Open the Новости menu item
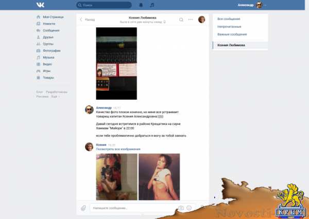309x219 pixels. tap(49, 24)
